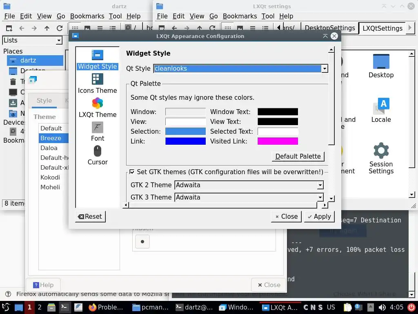This screenshot has height=314, width=418.
Task: Select Widget Style category in Appearance sidebar
Action: (97, 60)
